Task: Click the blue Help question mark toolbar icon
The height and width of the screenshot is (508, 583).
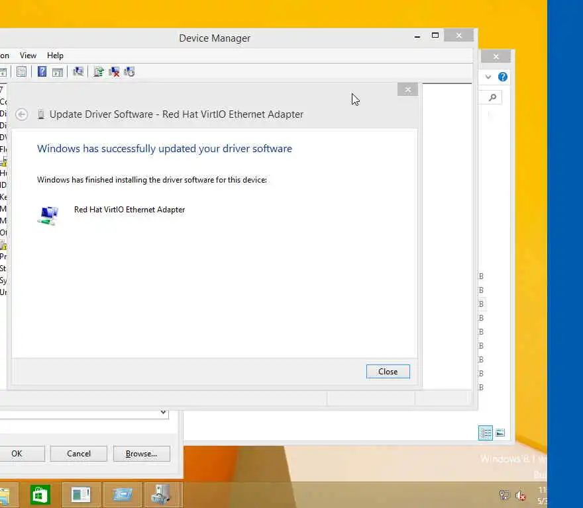Action: 42,71
